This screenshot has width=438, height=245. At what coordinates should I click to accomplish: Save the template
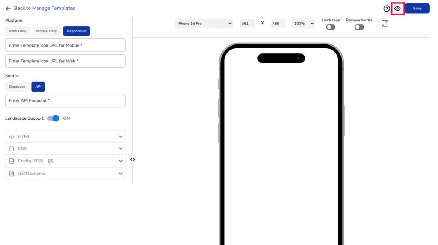pyautogui.click(x=417, y=9)
